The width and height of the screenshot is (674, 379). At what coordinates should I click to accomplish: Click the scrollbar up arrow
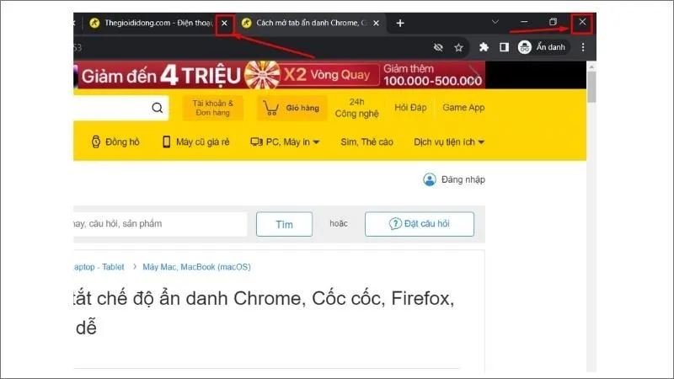coord(591,67)
